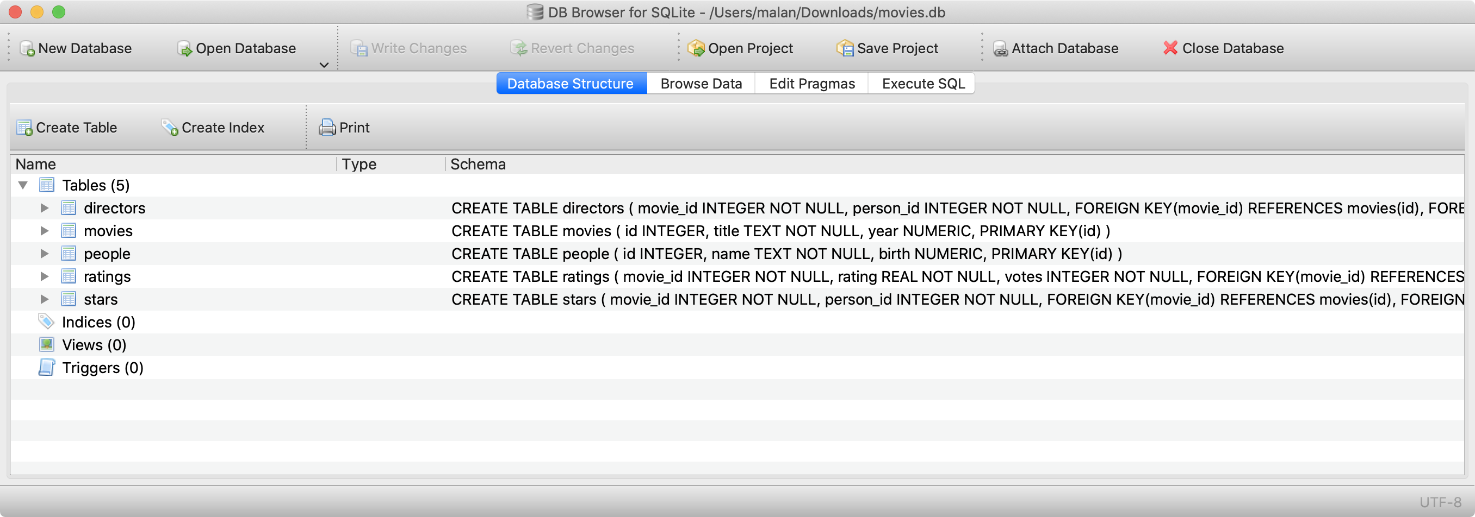Click the New Database icon
This screenshot has width=1475, height=517.
26,48
